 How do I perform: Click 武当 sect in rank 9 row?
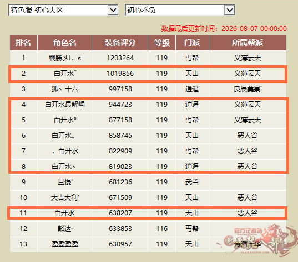click(192, 182)
